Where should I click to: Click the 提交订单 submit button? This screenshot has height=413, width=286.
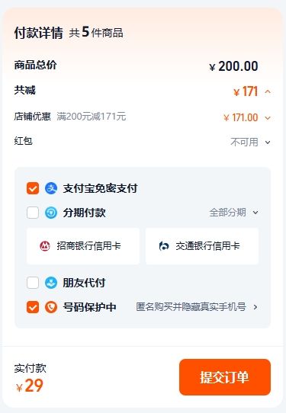pos(225,377)
